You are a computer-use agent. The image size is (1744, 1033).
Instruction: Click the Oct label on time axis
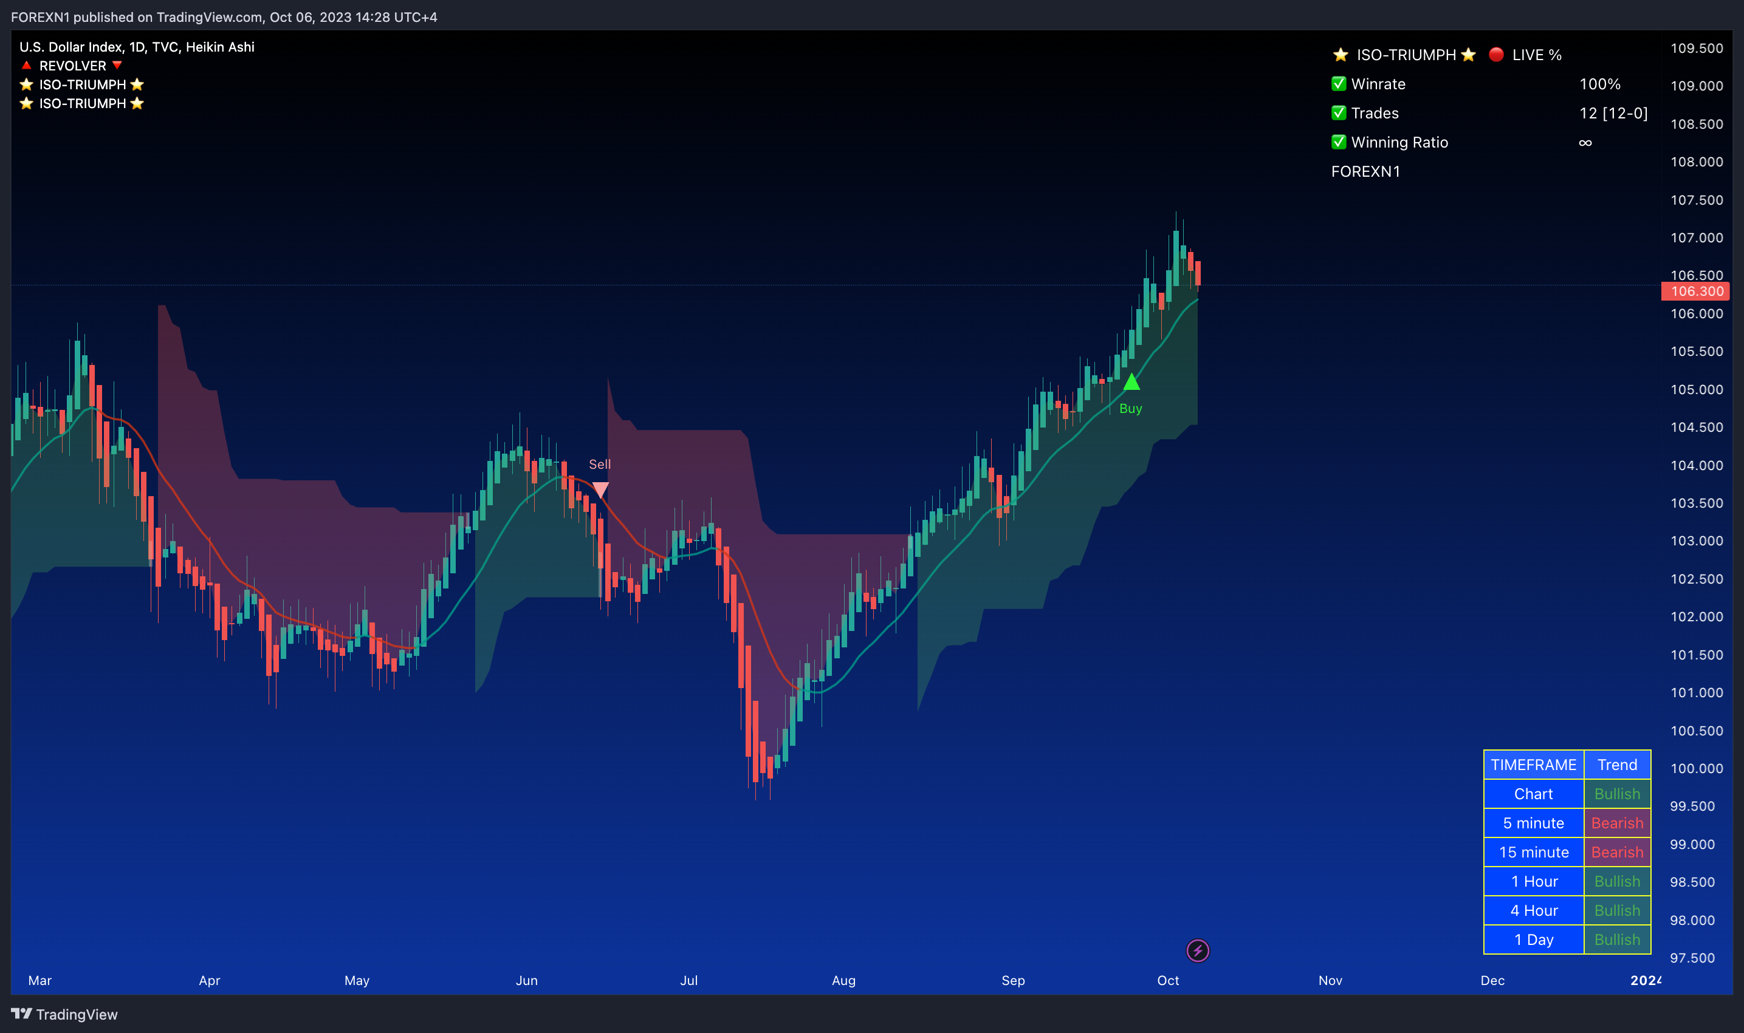pyautogui.click(x=1168, y=980)
